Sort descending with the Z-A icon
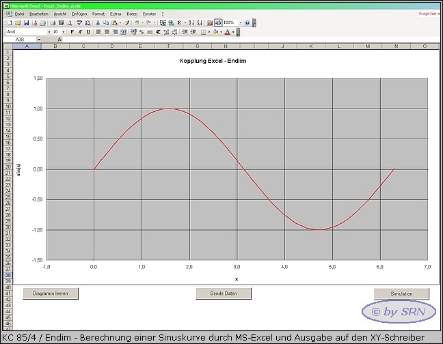This screenshot has height=344, width=443. [200, 23]
